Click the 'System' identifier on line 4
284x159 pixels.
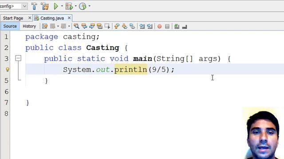[x=77, y=70]
